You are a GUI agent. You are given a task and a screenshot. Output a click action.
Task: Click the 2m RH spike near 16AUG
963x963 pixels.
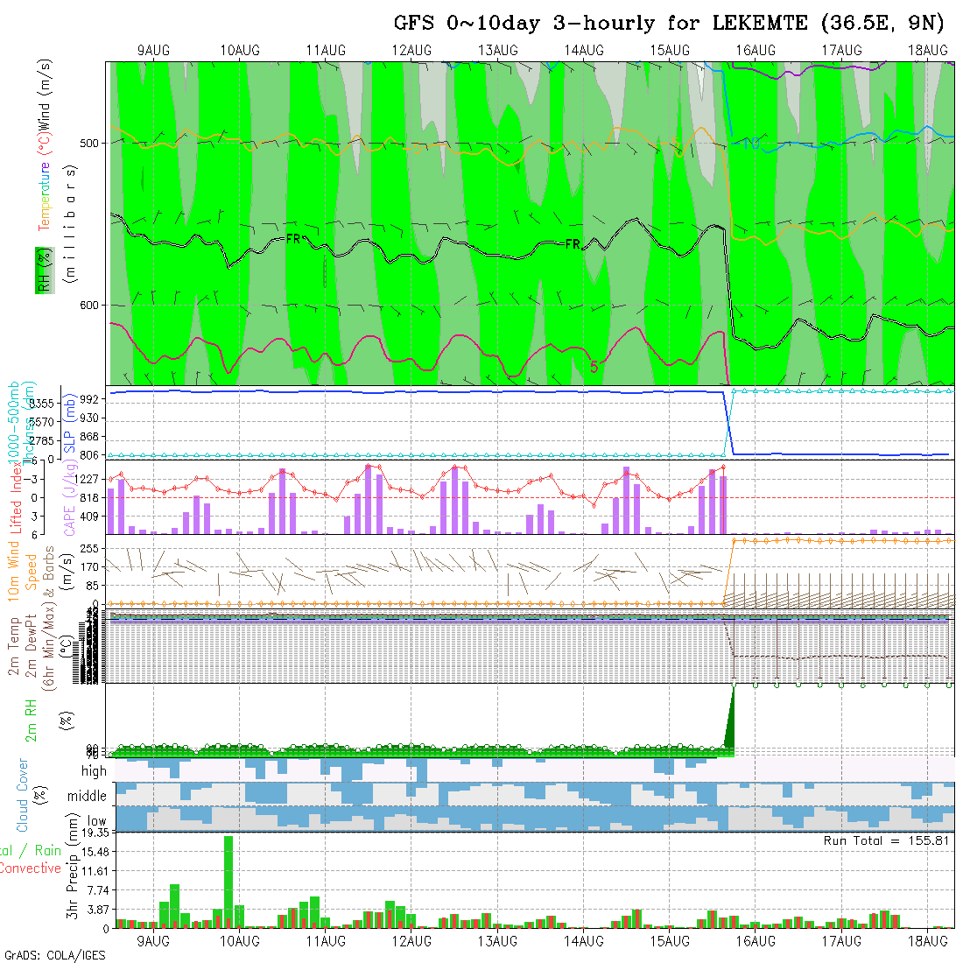click(x=729, y=721)
